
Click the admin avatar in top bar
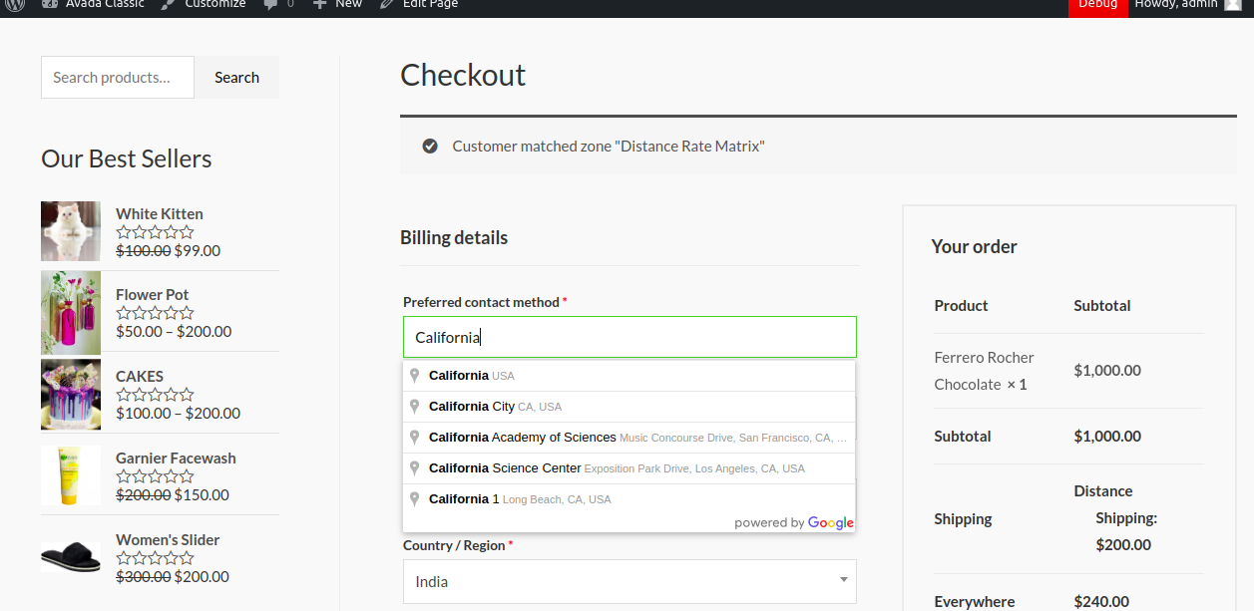click(x=1233, y=4)
